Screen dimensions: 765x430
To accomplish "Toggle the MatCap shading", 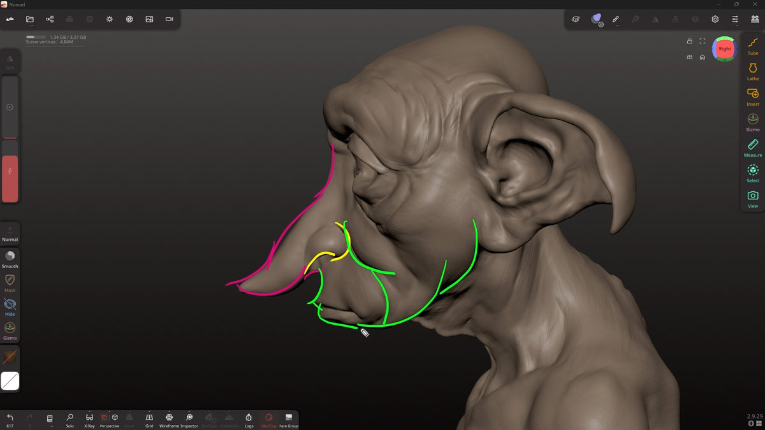I will pyautogui.click(x=269, y=419).
